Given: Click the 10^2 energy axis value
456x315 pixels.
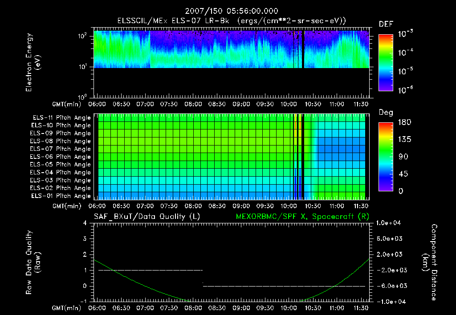Looking at the screenshot, I should tap(82, 36).
